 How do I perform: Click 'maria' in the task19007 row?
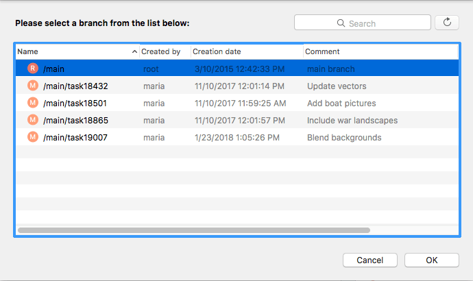point(154,138)
